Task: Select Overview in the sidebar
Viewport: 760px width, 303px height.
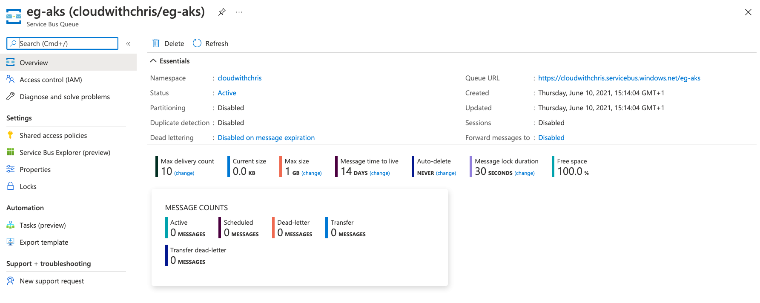Action: 68,63
